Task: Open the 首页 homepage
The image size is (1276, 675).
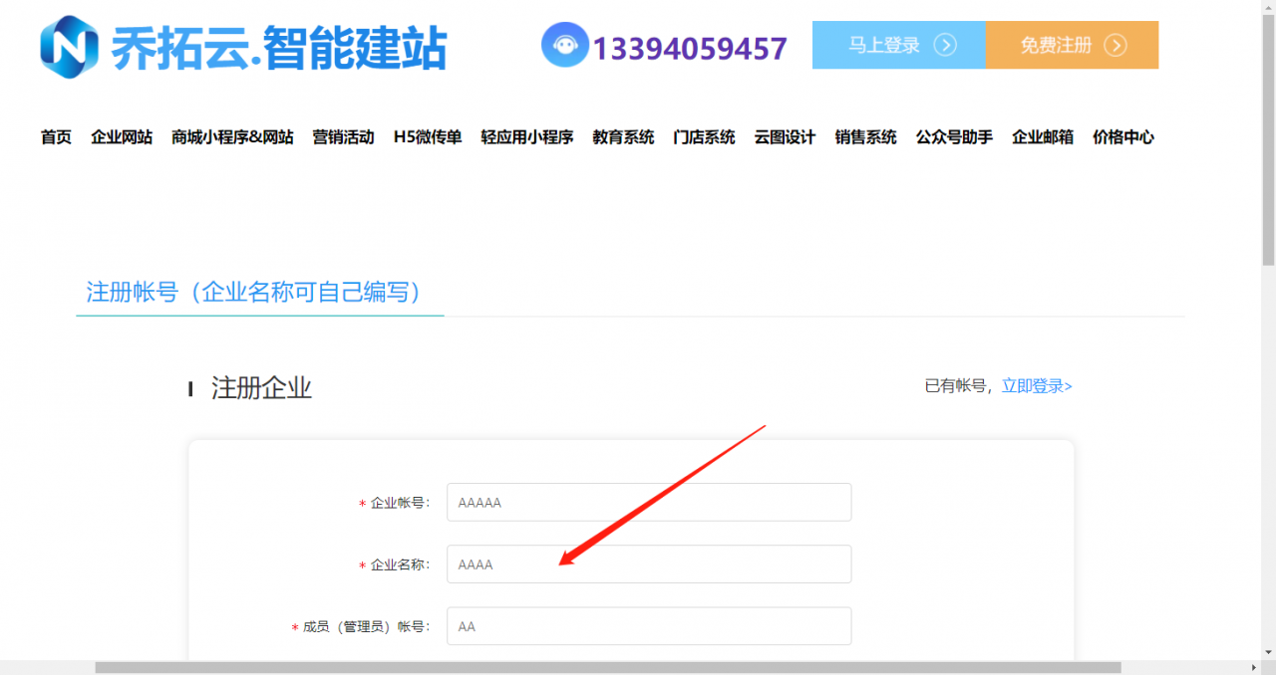Action: coord(56,137)
